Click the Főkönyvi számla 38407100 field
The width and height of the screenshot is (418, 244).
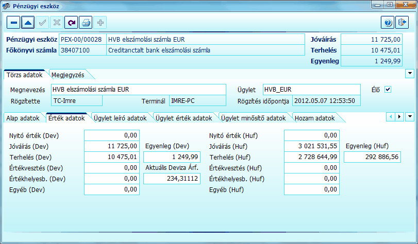point(82,50)
